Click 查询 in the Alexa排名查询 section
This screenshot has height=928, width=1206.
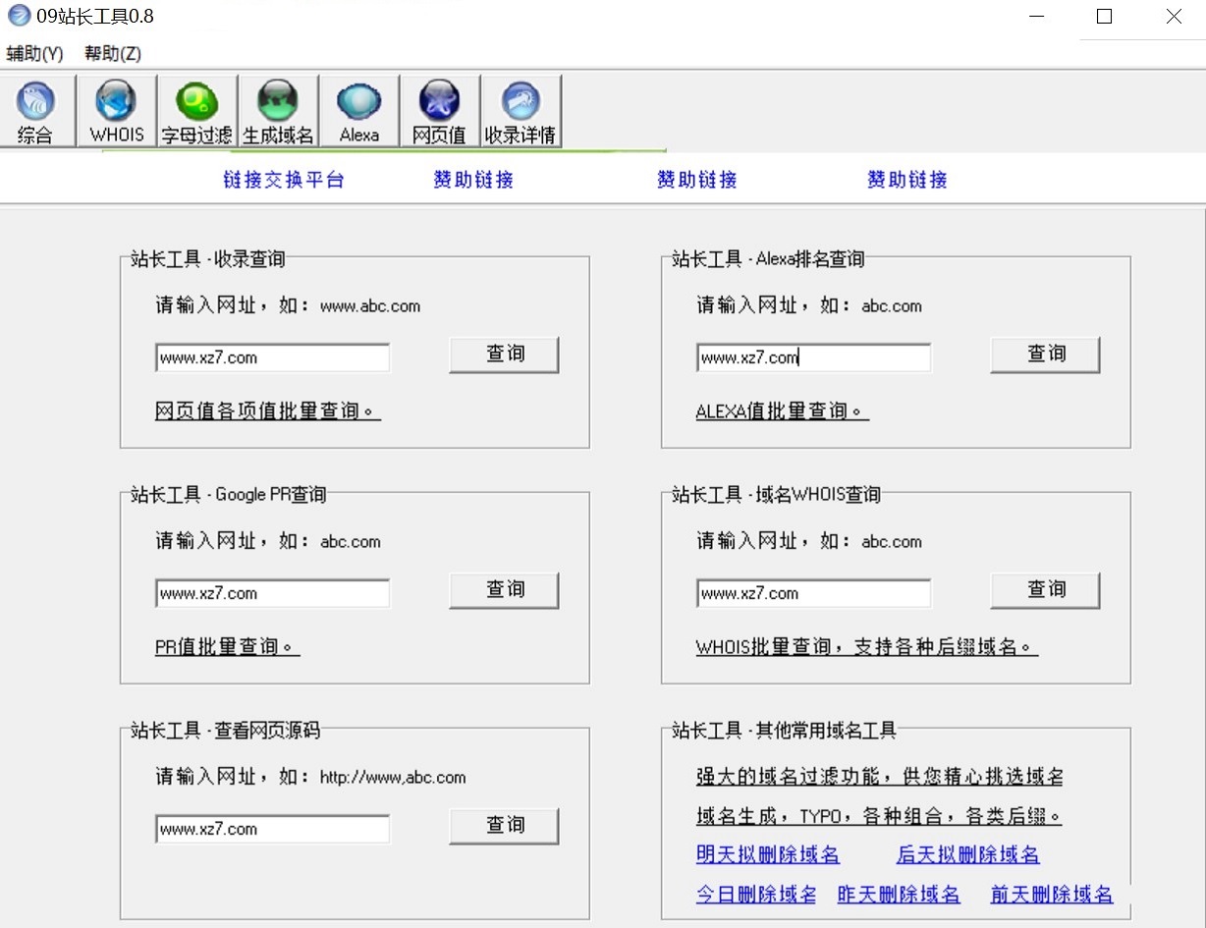[x=1045, y=355]
